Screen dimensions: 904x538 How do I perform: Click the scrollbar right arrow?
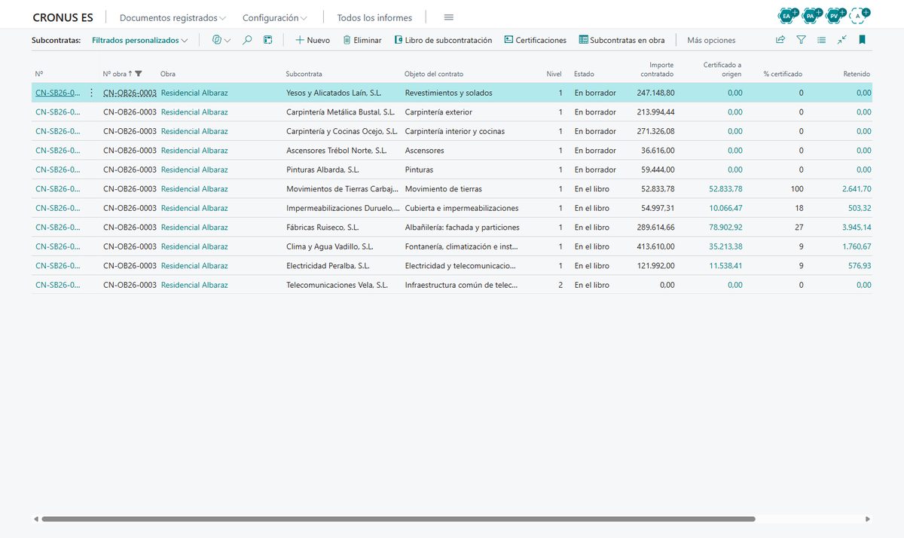(x=868, y=519)
